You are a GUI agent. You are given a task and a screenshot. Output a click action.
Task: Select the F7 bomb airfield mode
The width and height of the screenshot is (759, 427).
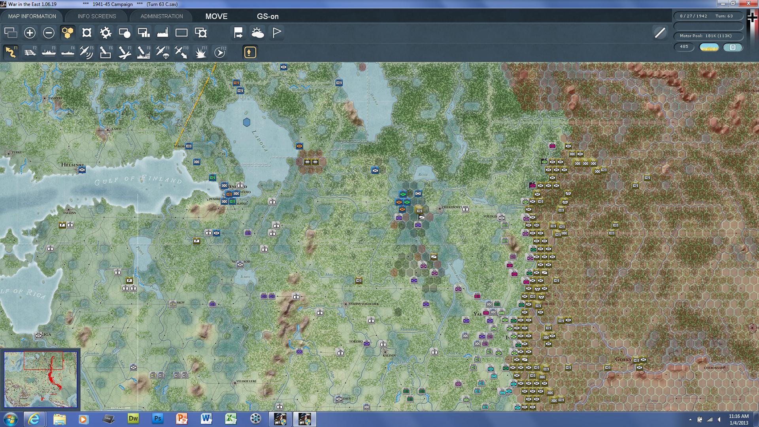click(125, 52)
